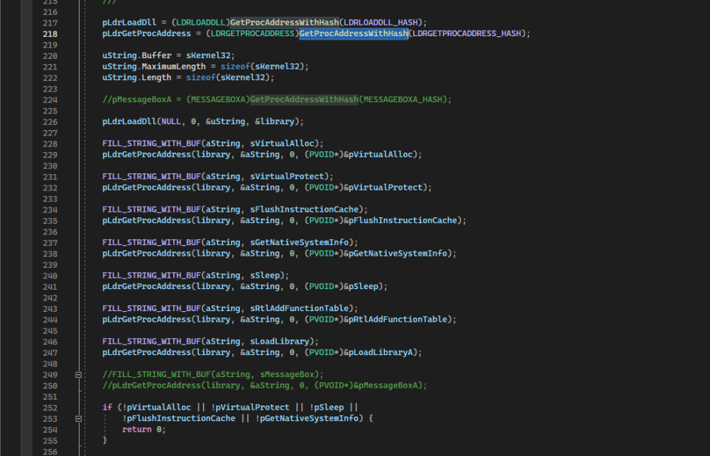Click the sRtlAddFunctionTable identifier
This screenshot has width=710, height=456.
pos(299,308)
